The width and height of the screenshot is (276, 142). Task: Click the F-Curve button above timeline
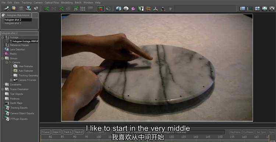(46, 132)
